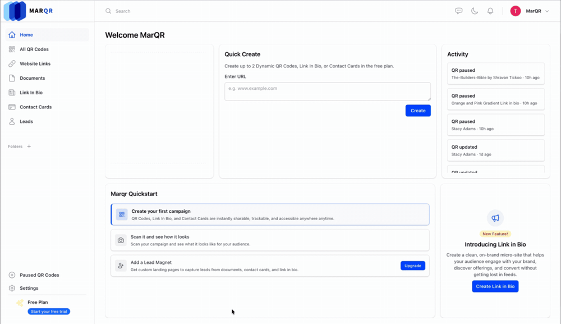This screenshot has width=561, height=324.
Task: Click the camera icon beside Scan it
Action: [x=121, y=240]
